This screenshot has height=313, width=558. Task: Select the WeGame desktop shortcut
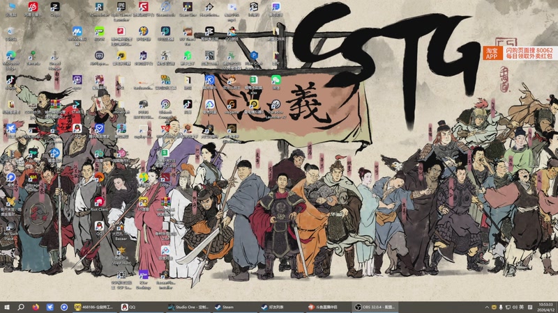point(232,106)
